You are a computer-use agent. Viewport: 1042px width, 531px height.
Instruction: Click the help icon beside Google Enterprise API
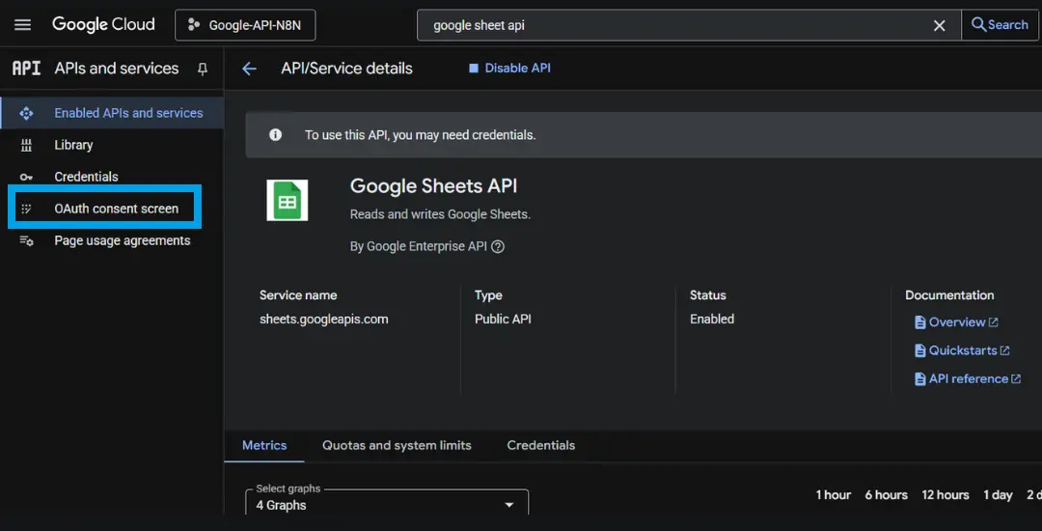tap(498, 246)
